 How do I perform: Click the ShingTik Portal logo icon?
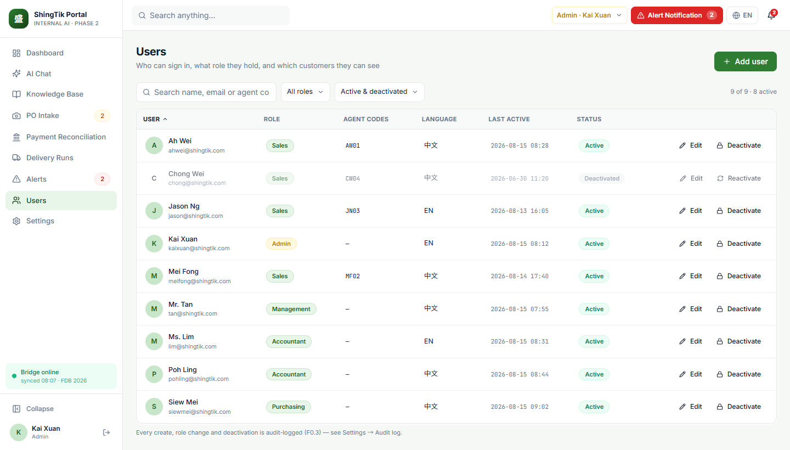[x=19, y=19]
